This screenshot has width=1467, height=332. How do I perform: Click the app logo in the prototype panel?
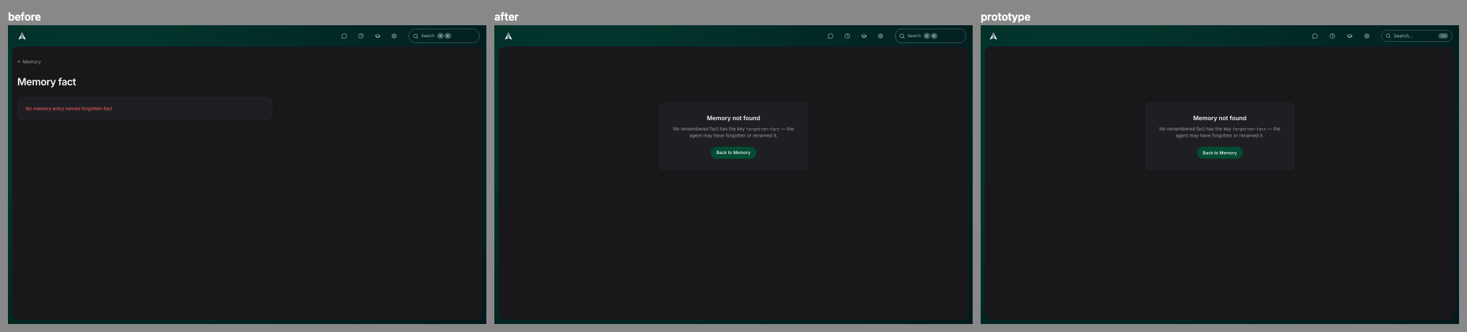click(x=993, y=36)
